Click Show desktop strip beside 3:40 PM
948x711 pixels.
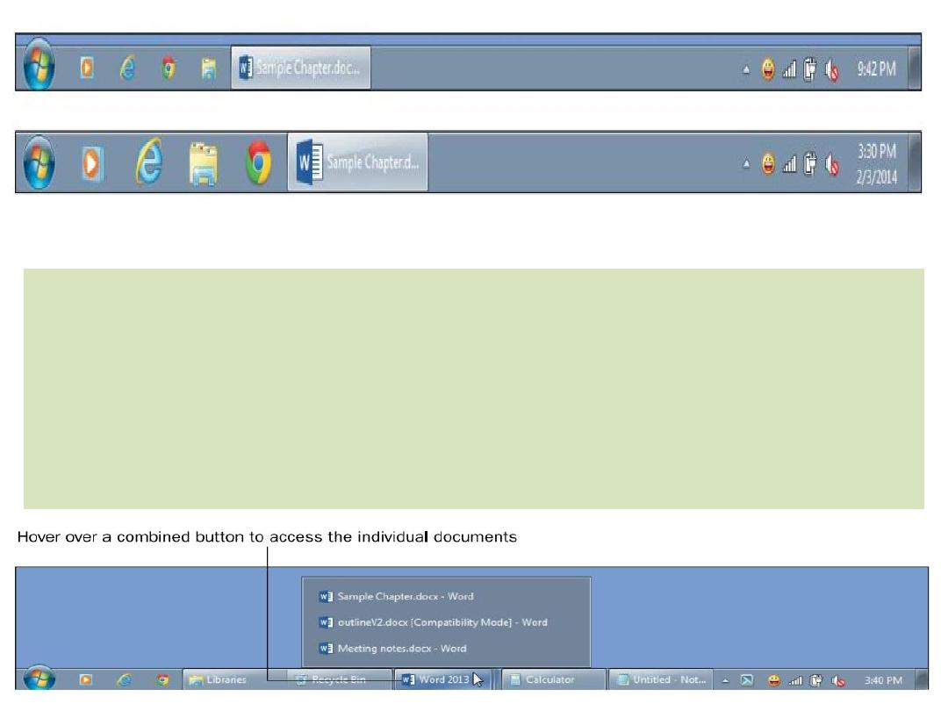(922, 679)
